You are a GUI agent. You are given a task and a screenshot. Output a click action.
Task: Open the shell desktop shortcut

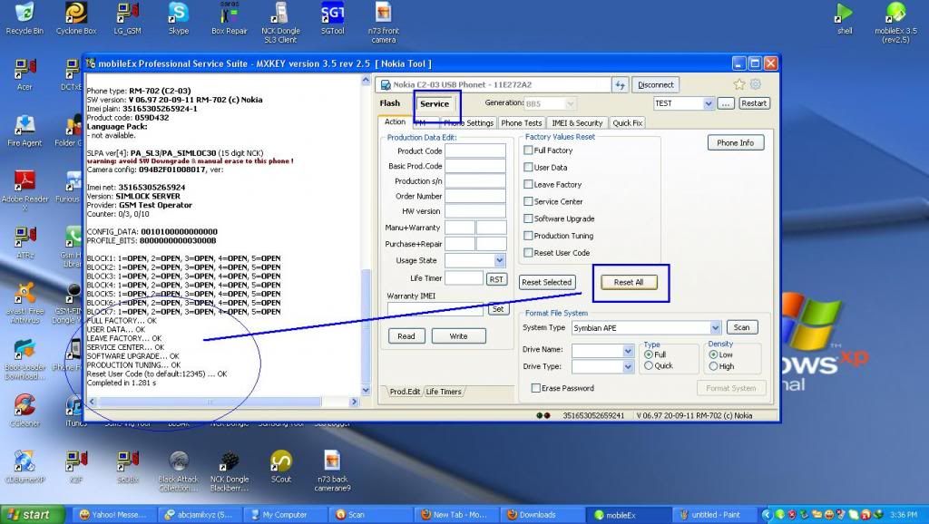pos(845,18)
